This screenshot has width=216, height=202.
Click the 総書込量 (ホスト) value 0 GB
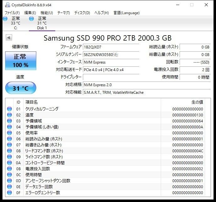pyautogui.click(x=195, y=55)
